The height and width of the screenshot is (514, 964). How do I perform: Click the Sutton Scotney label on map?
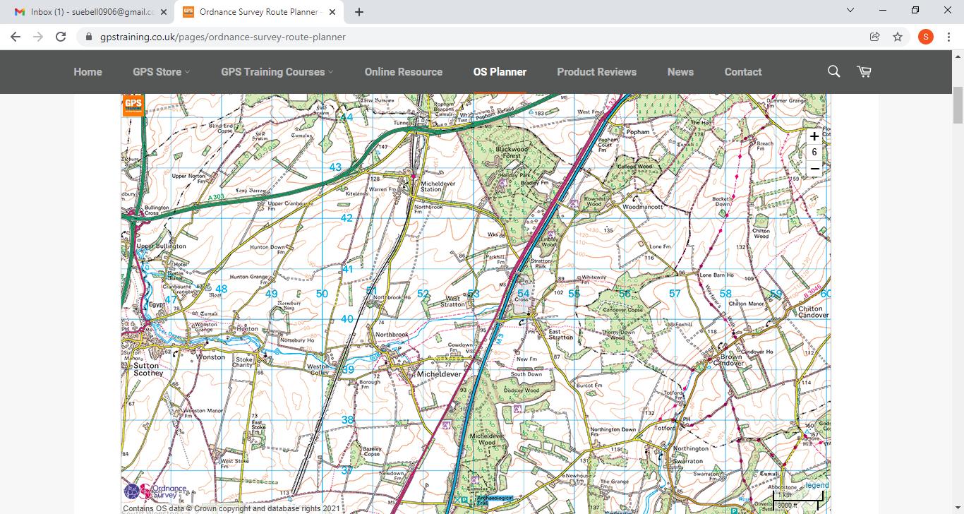[147, 369]
